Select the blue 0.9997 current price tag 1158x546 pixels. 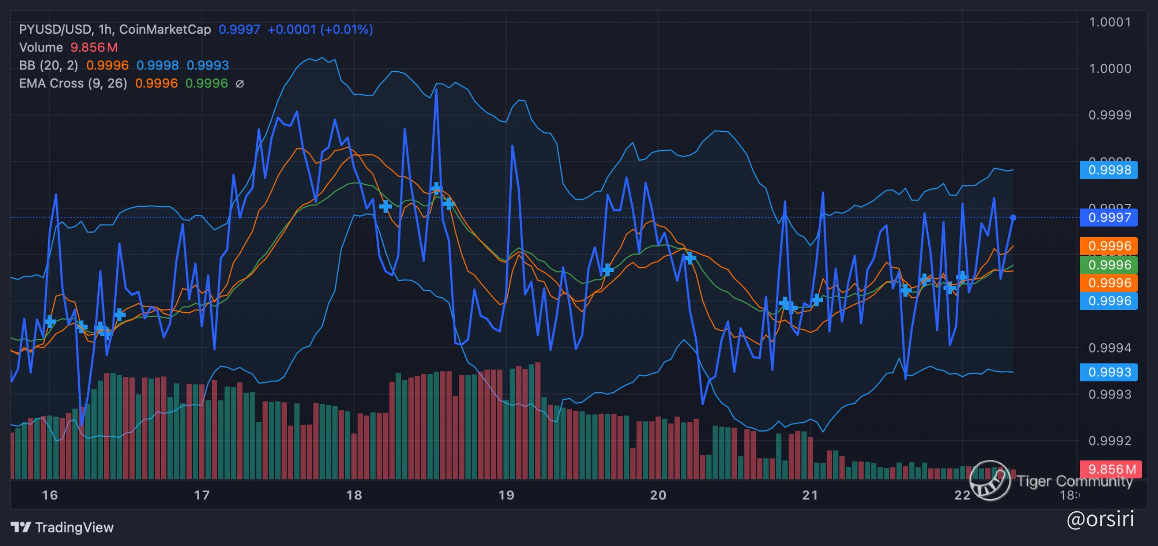1108,217
